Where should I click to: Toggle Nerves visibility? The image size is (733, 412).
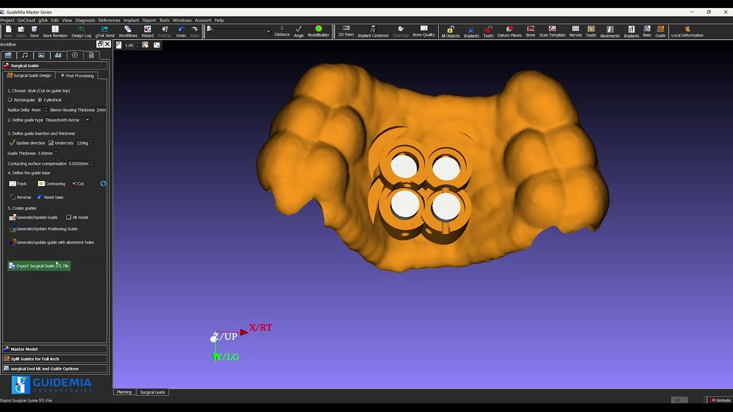(x=576, y=31)
